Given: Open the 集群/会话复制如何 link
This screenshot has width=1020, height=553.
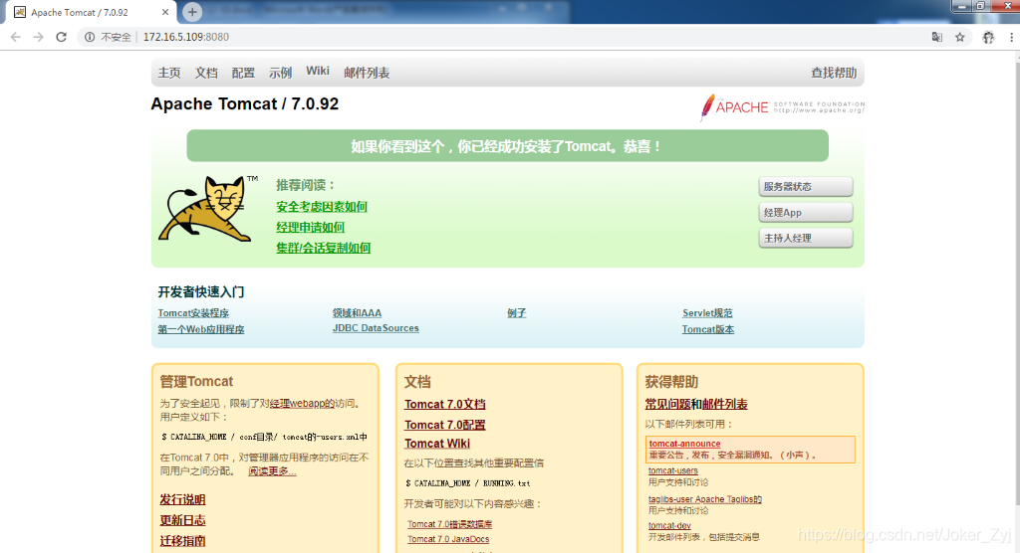Looking at the screenshot, I should [324, 248].
